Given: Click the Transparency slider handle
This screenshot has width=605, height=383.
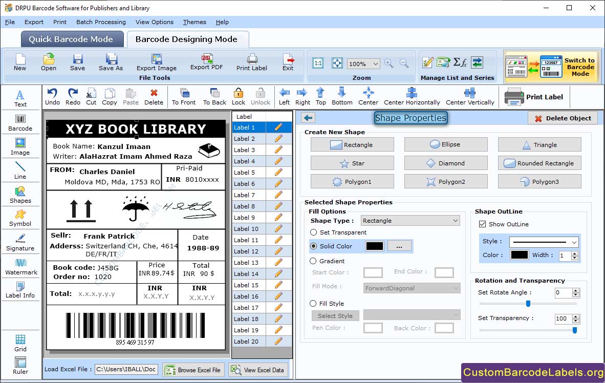Looking at the screenshot, I should coord(574,330).
